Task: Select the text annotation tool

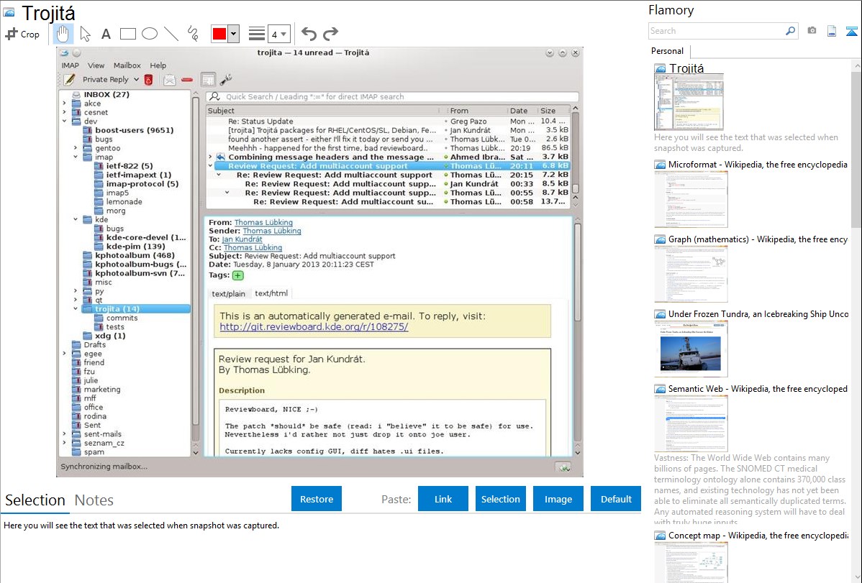Action: tap(106, 34)
